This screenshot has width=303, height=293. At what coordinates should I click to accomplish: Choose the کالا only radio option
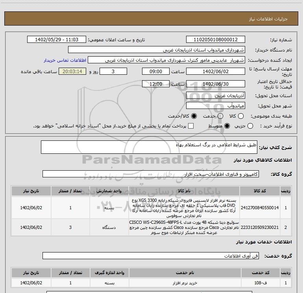(241, 116)
